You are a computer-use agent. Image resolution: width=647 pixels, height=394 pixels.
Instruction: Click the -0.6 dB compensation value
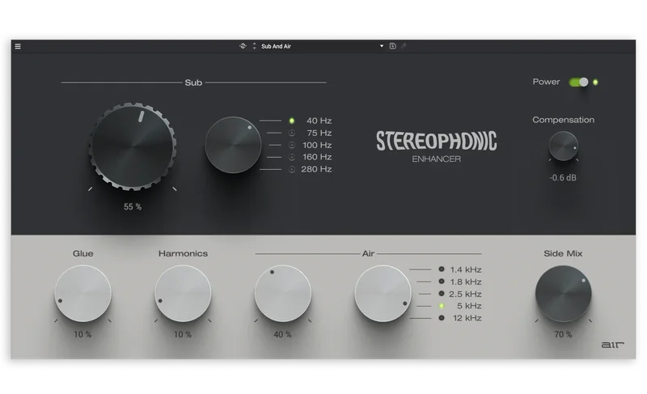[563, 178]
